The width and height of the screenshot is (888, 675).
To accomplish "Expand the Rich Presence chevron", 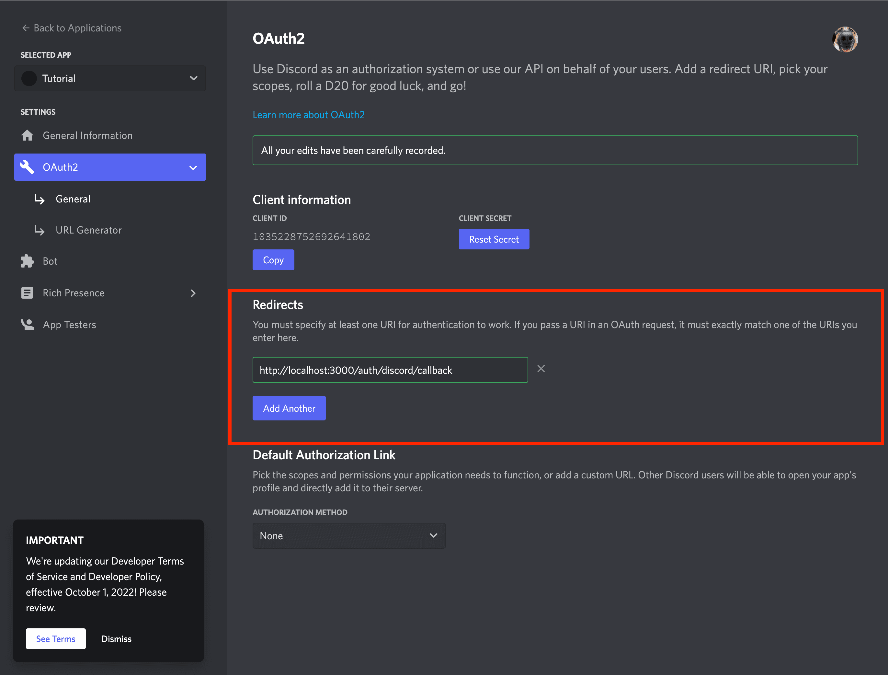I will pos(193,293).
